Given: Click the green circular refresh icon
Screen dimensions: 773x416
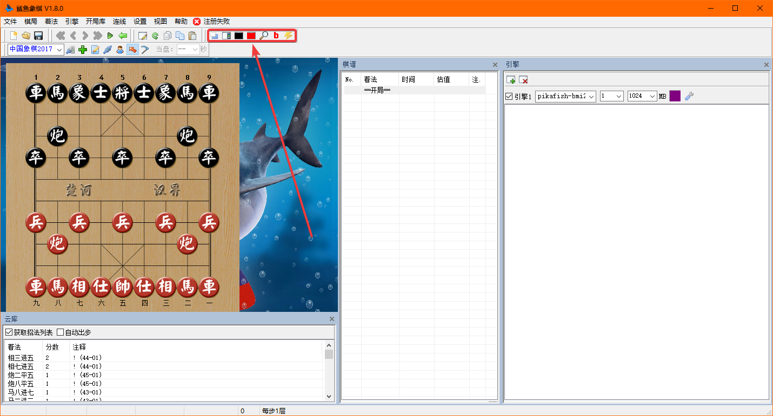Looking at the screenshot, I should (155, 36).
